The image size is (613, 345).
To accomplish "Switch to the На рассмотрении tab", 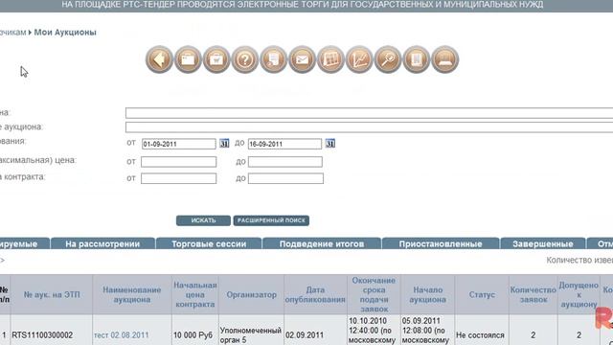I will tap(102, 243).
